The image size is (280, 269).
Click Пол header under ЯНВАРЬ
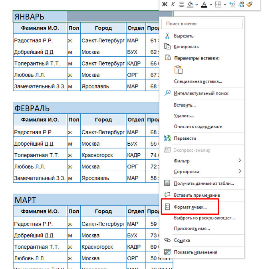(74, 28)
